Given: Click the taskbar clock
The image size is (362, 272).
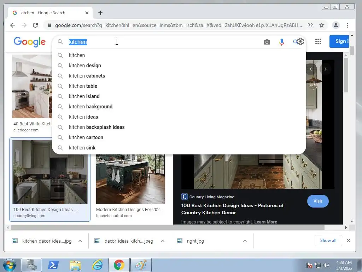Looking at the screenshot, I should coord(344,265).
